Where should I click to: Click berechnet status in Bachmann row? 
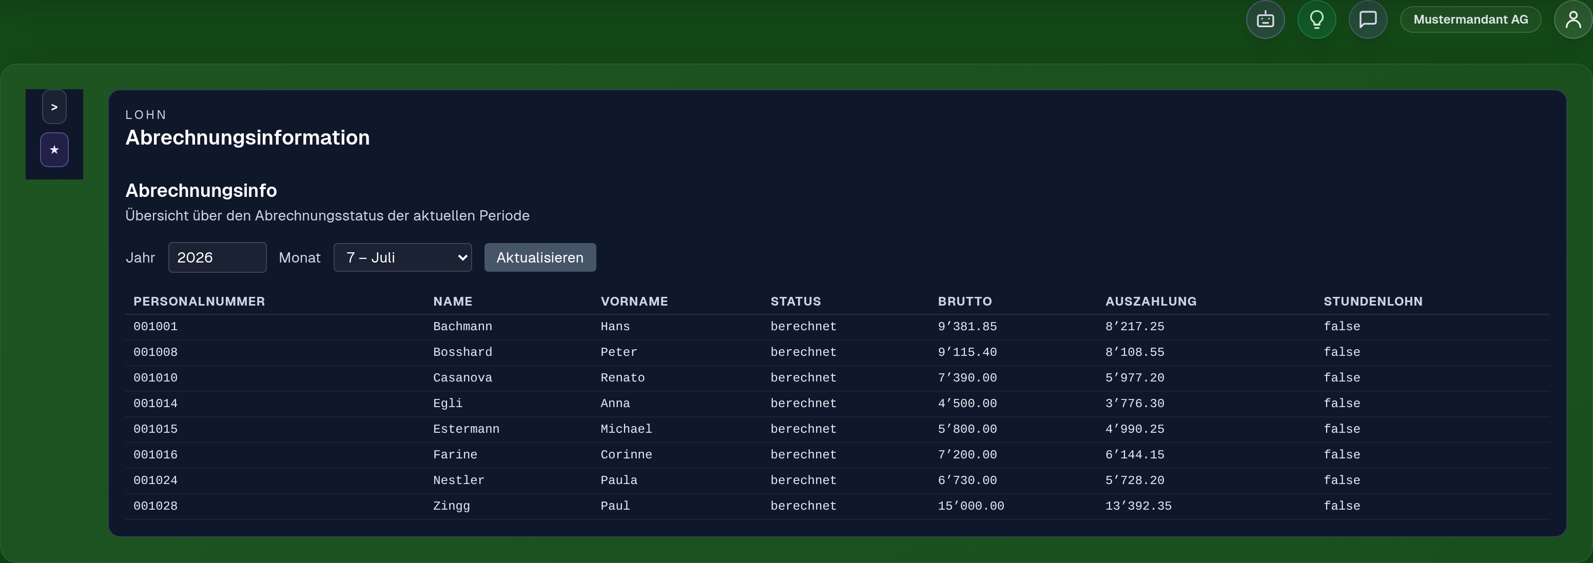pyautogui.click(x=803, y=326)
